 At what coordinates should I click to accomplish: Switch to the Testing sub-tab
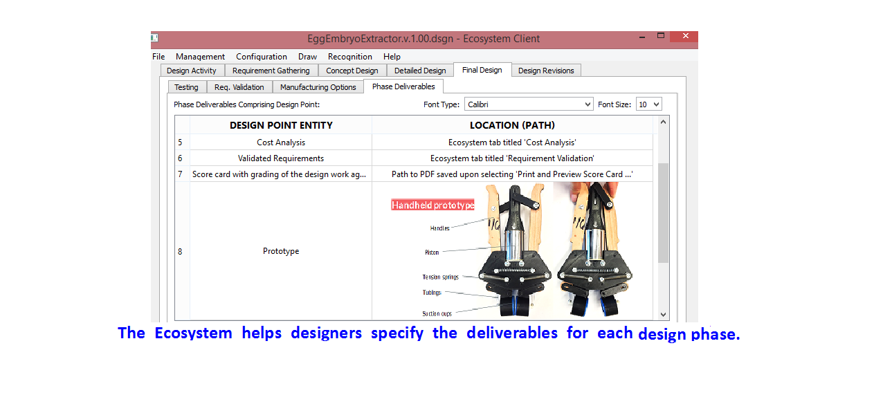[186, 87]
